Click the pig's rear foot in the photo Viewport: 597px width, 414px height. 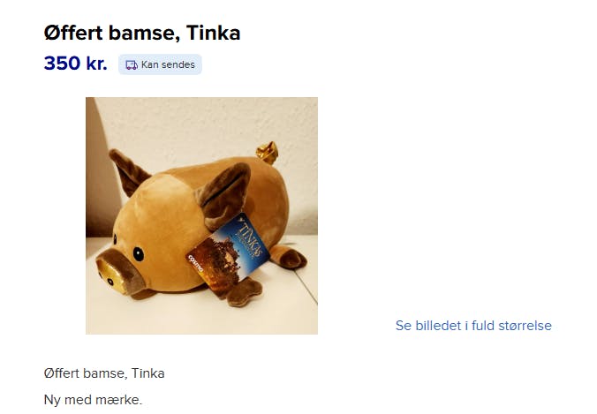coord(289,257)
